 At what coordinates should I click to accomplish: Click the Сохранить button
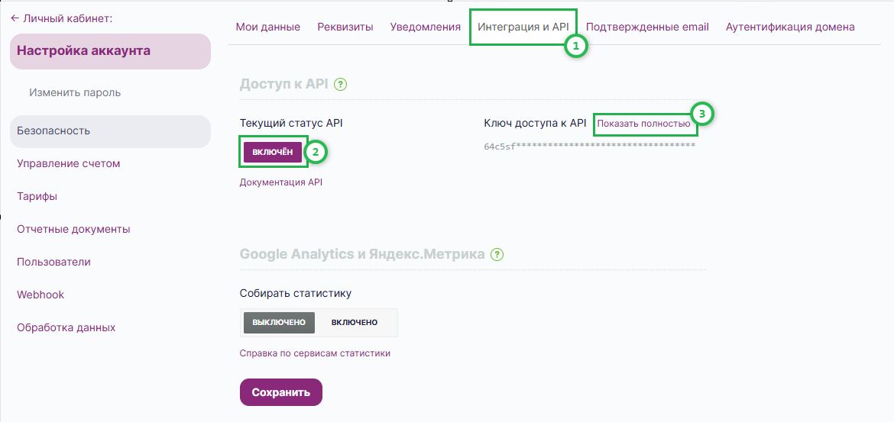click(281, 392)
